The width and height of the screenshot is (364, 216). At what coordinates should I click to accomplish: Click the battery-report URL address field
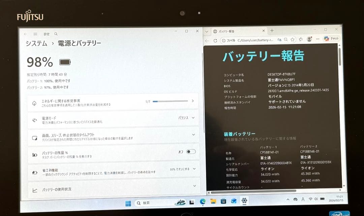pyautogui.click(x=255, y=40)
